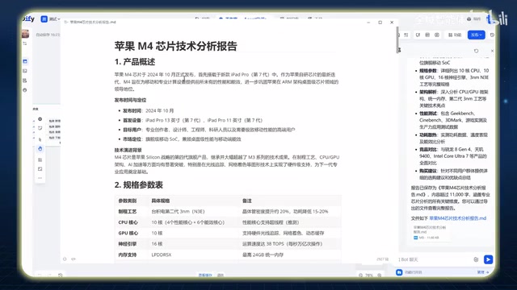
Task: Click the Dify logo
Action: tap(29, 19)
